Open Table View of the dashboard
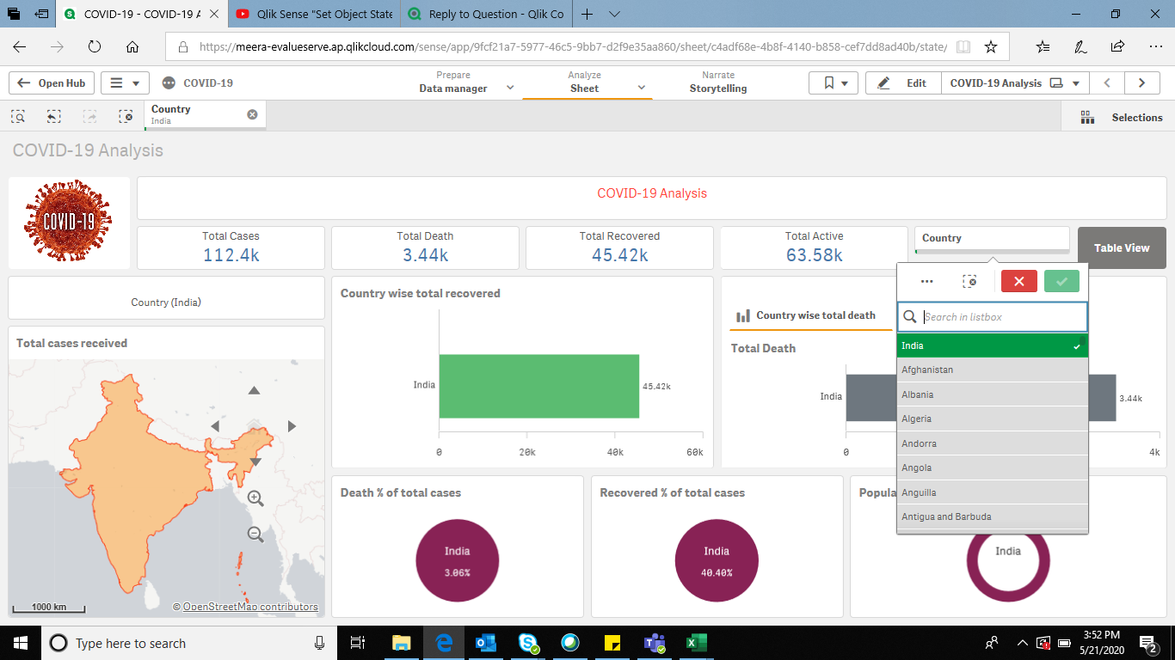This screenshot has width=1175, height=660. (1121, 247)
